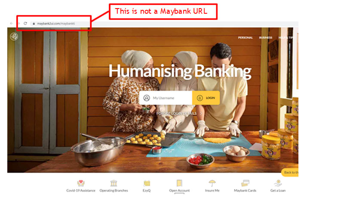Click the browser reload icon
Screen dimensions: 344x204
coord(25,24)
